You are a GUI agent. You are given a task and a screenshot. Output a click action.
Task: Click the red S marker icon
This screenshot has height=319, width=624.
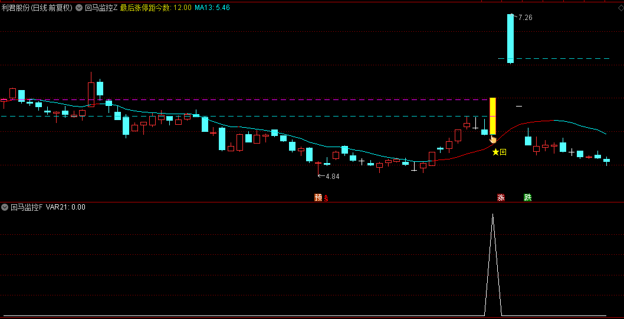pos(326,198)
